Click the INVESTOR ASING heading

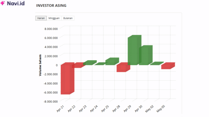(51, 5)
